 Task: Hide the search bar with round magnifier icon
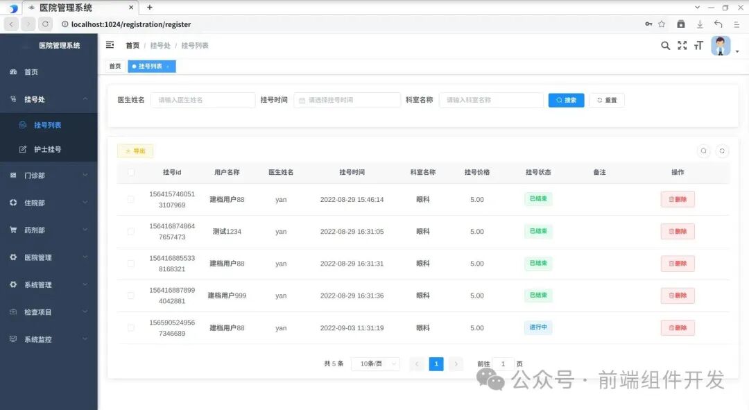pyautogui.click(x=704, y=151)
